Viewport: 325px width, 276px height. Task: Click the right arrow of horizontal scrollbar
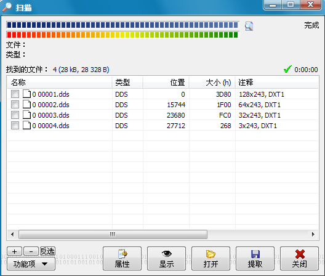point(313,235)
